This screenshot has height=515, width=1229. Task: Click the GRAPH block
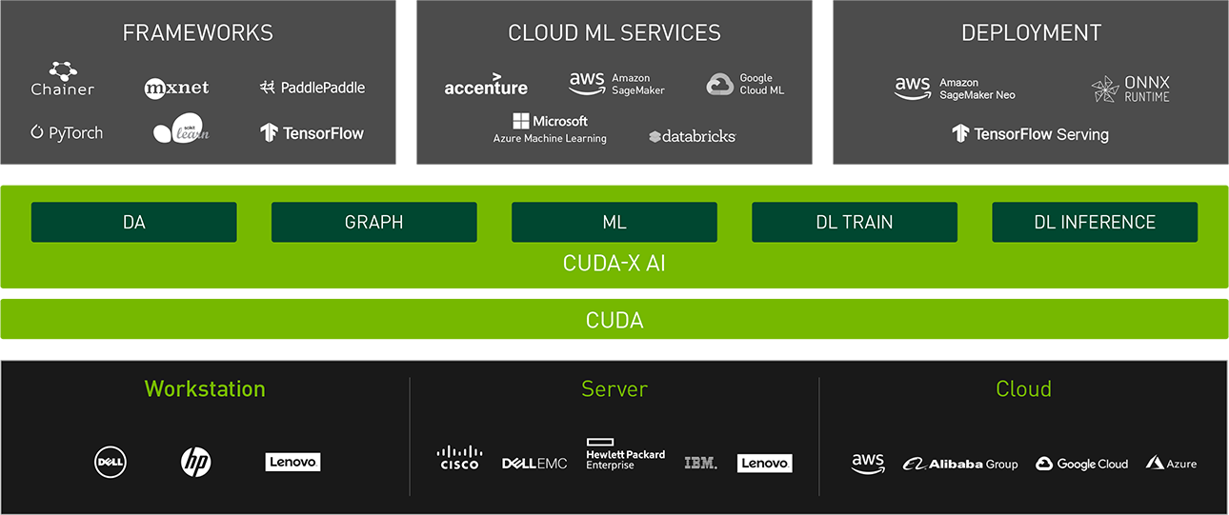[x=374, y=222]
